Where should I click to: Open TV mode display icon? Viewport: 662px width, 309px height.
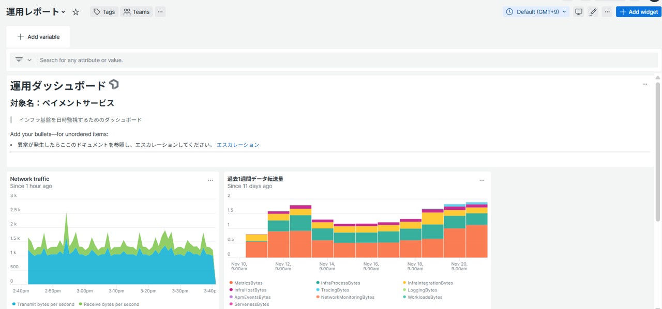pos(579,12)
